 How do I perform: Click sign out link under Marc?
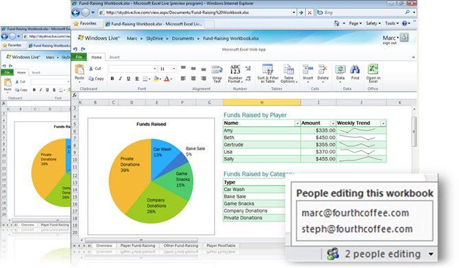tap(389, 43)
